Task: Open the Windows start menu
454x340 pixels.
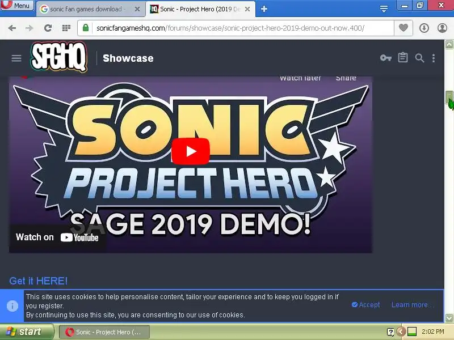Action: pos(27,331)
